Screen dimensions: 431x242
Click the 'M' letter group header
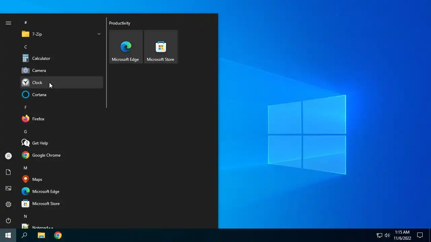[26, 168]
